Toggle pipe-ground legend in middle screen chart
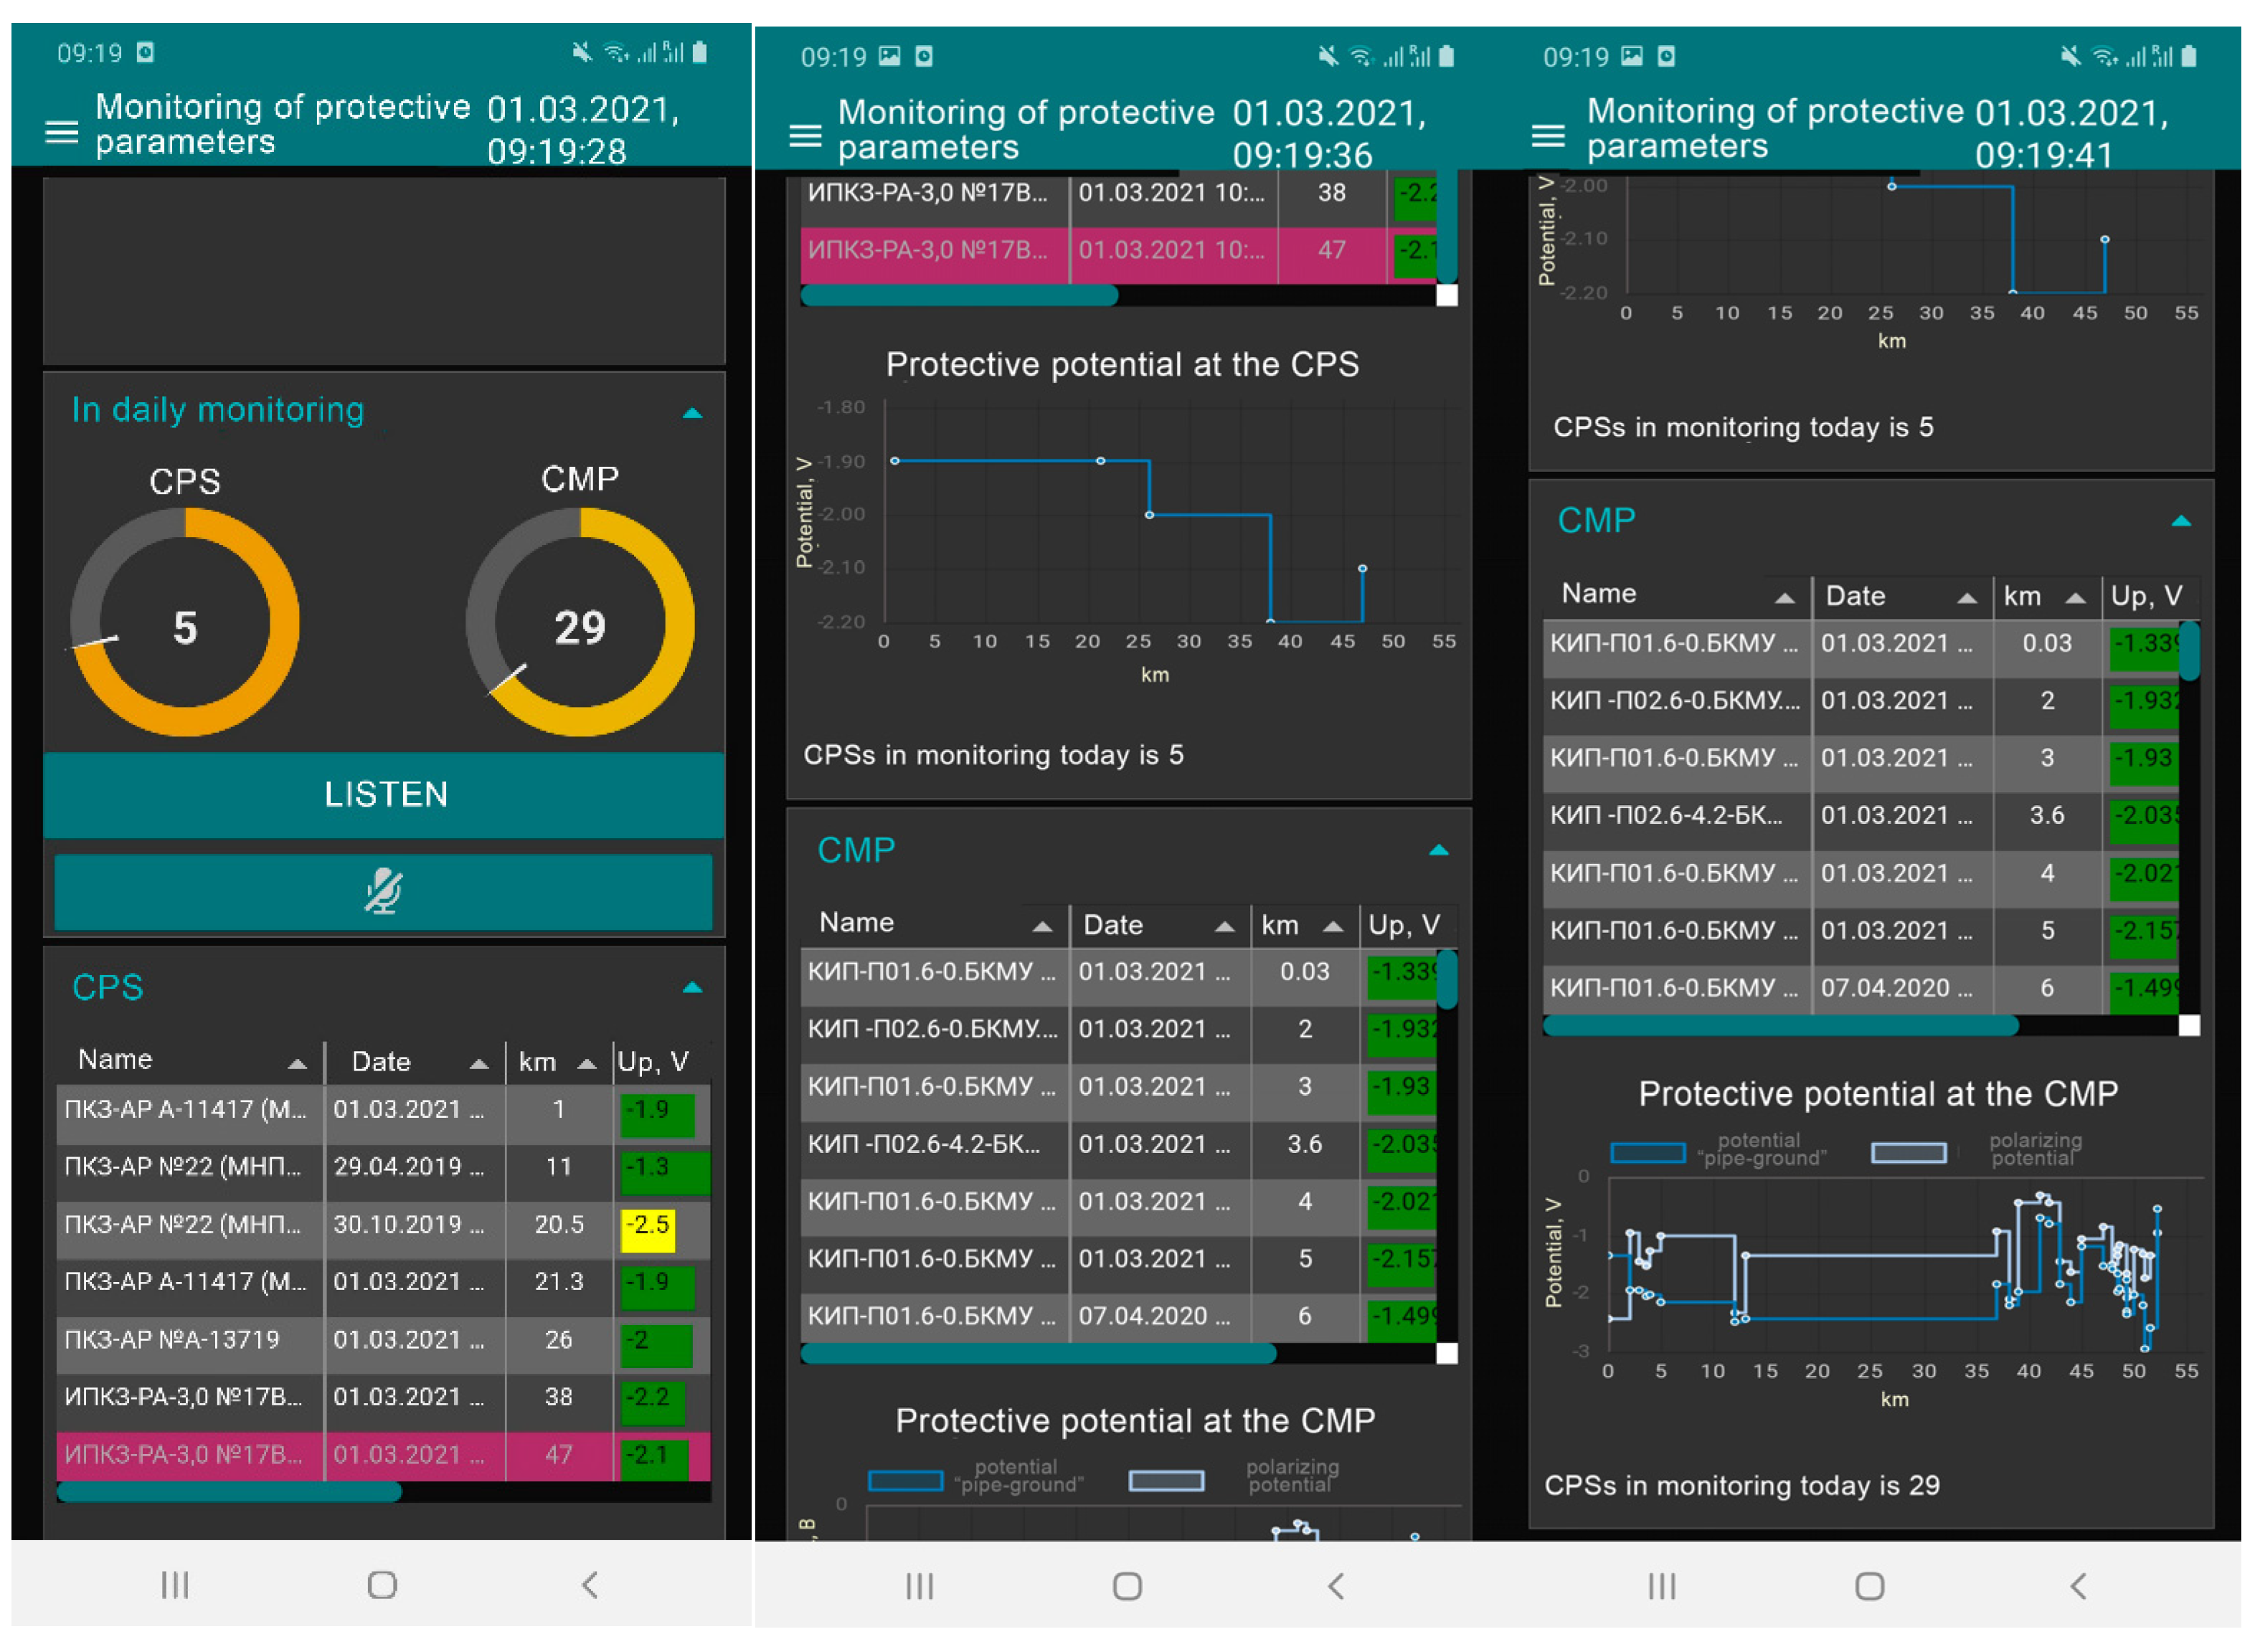Screen dimensions: 2265x1652 (906, 1481)
